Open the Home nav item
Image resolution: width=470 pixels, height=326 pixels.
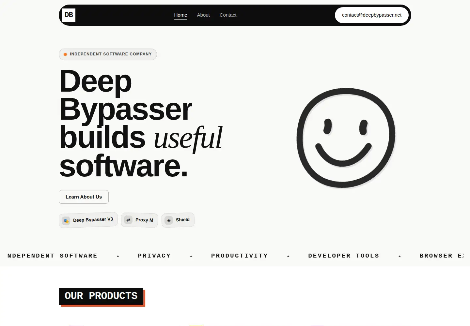[x=180, y=15]
